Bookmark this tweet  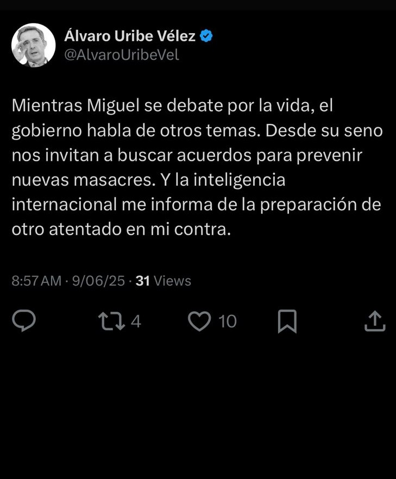(287, 321)
